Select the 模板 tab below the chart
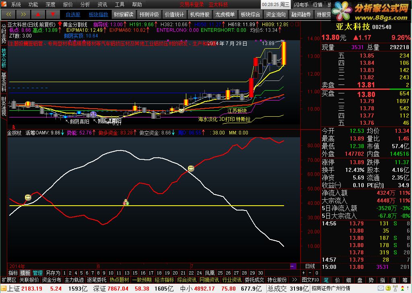 (25, 273)
